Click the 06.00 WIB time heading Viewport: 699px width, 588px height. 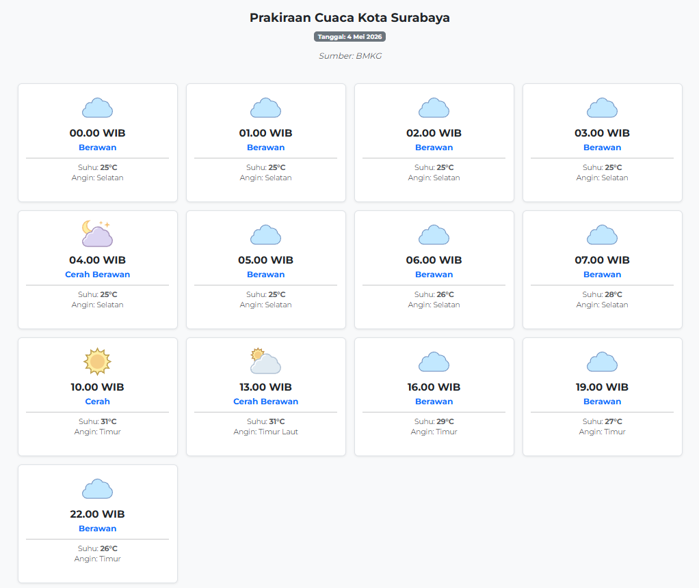(x=434, y=260)
